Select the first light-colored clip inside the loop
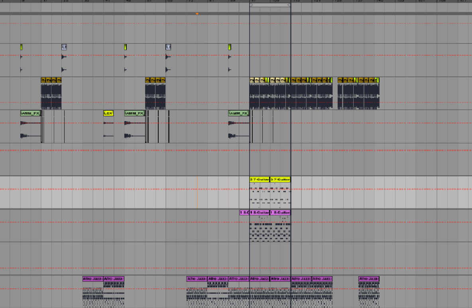 [x=252, y=80]
